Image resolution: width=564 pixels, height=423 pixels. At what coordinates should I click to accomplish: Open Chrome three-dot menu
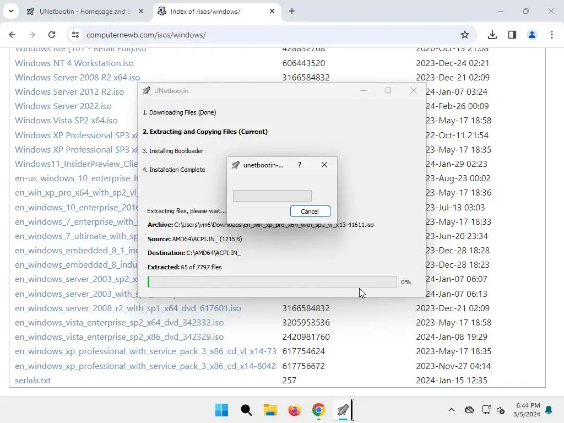pyautogui.click(x=552, y=35)
